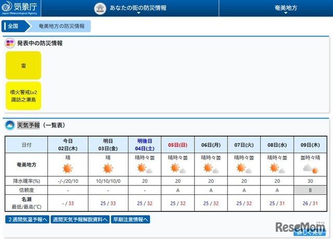Click the 曇時々晴 forecast text

[x=310, y=157]
